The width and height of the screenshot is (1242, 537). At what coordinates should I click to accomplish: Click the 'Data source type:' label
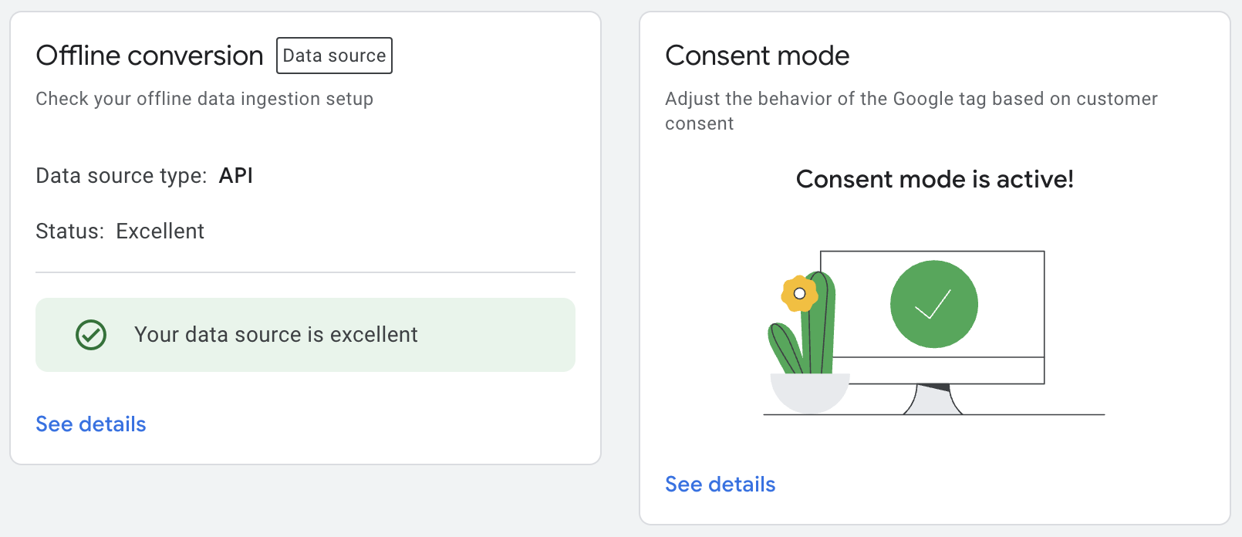(x=121, y=176)
